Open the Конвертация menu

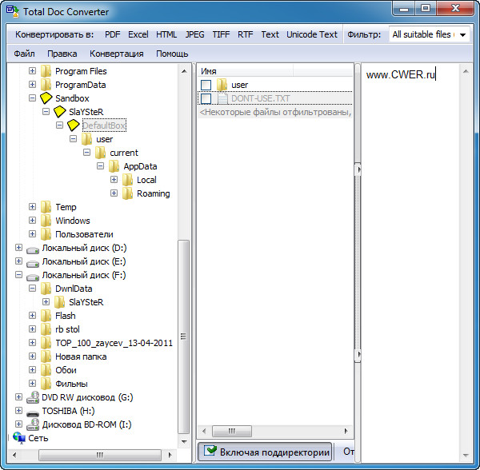pyautogui.click(x=117, y=54)
